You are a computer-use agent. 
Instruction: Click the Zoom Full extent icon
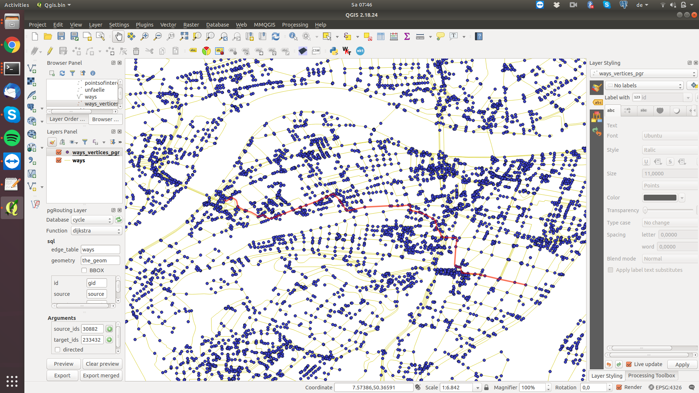pyautogui.click(x=184, y=36)
